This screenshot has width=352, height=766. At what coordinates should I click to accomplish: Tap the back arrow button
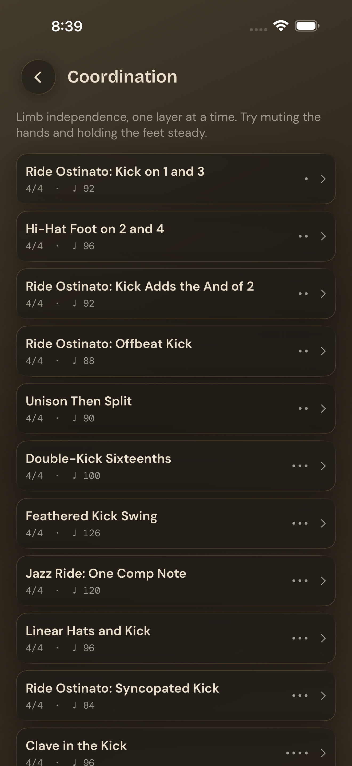click(x=38, y=77)
